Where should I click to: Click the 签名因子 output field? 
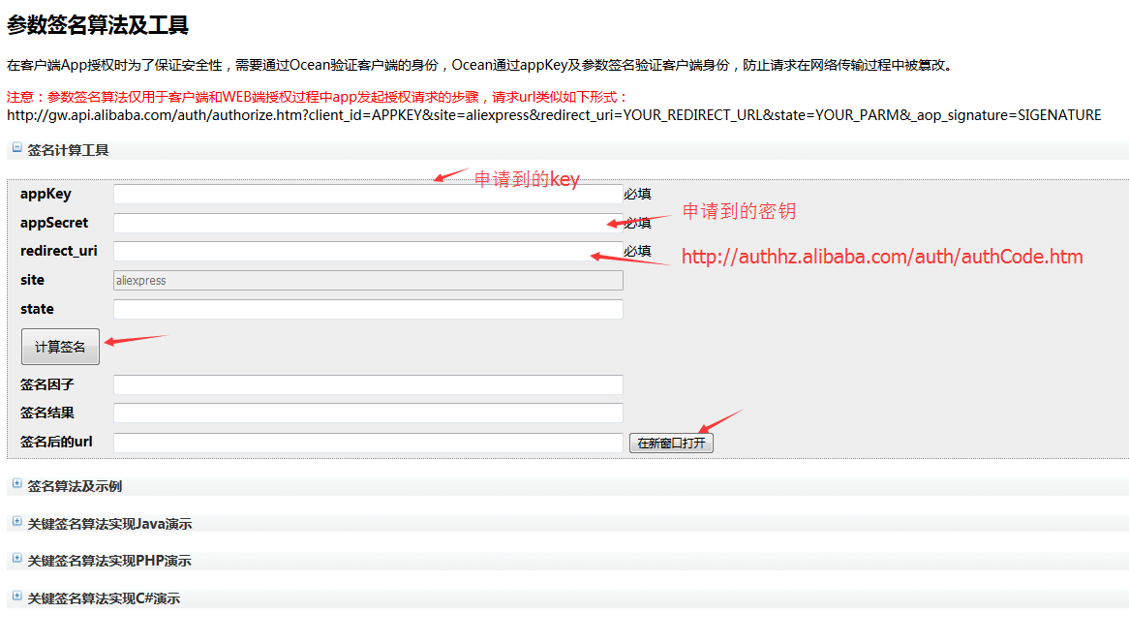coord(368,384)
